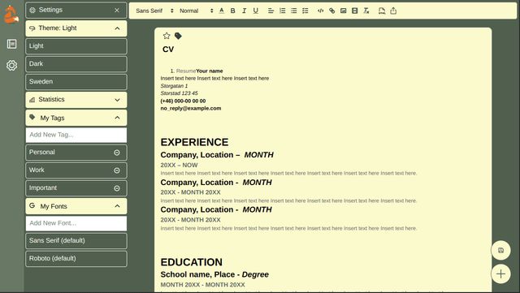
Task: Open the text color picker
Action: [x=222, y=11]
